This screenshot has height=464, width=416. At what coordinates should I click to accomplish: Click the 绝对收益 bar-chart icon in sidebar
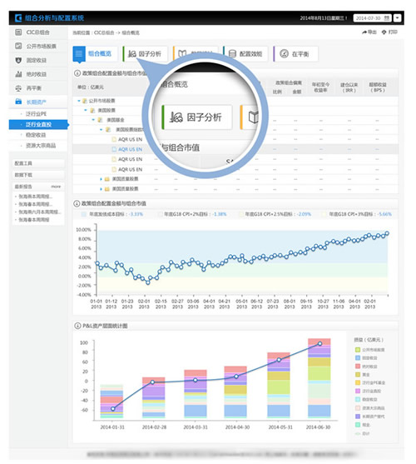(x=18, y=74)
